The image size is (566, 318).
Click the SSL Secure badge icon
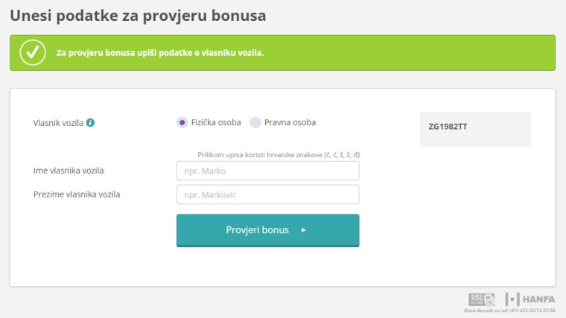coord(482,299)
